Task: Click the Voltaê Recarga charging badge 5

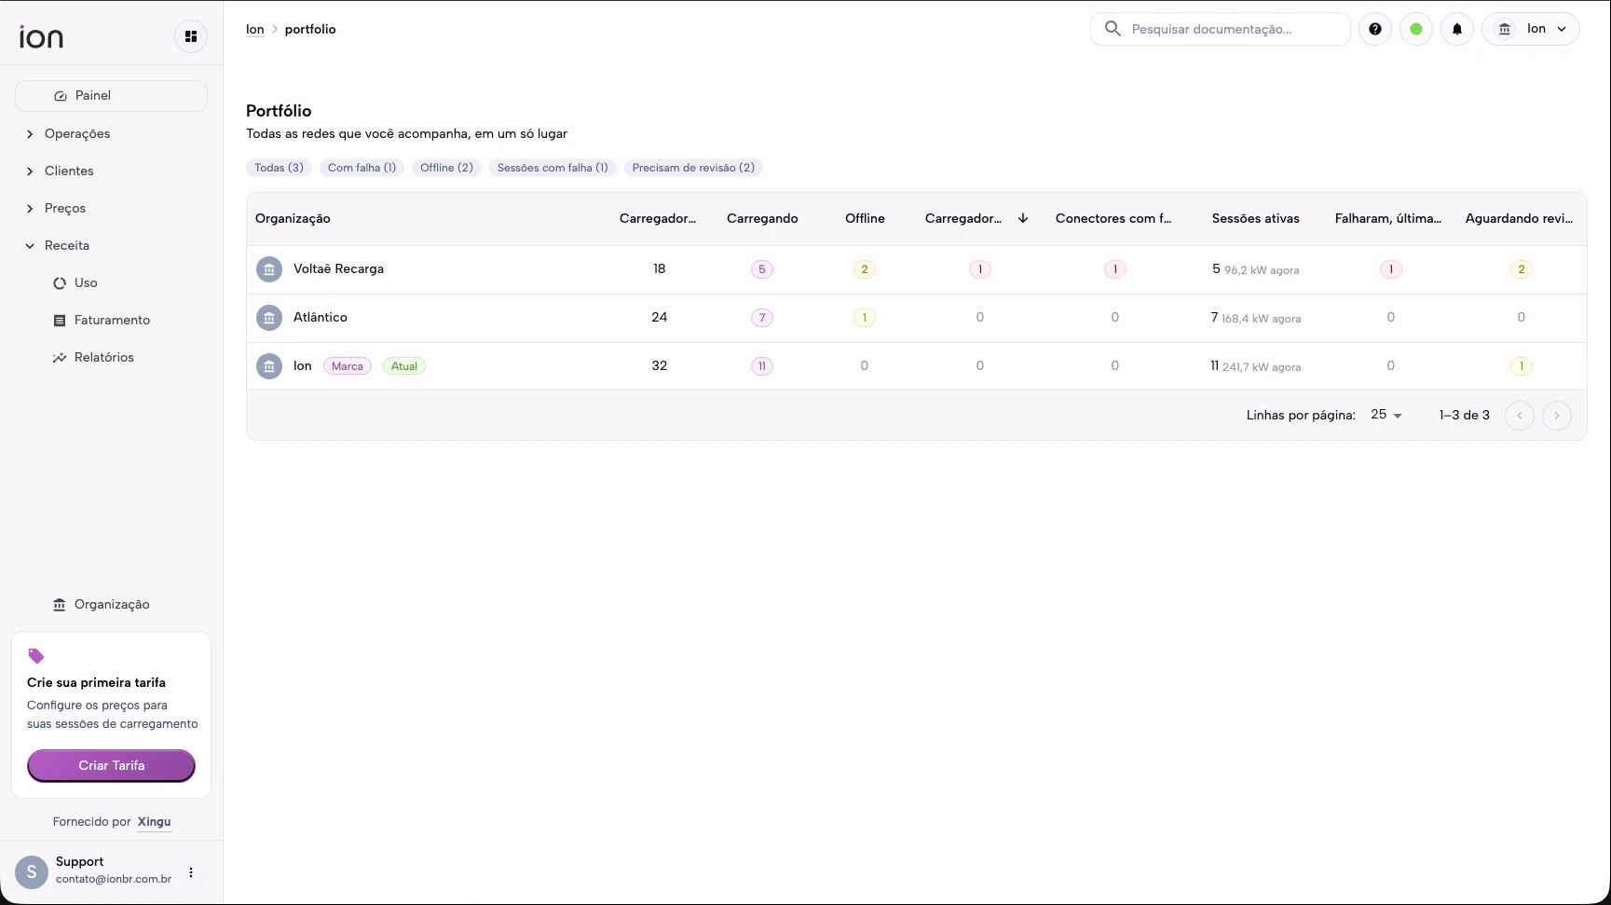Action: (762, 269)
